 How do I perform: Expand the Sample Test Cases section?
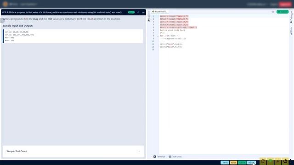(x=73, y=151)
